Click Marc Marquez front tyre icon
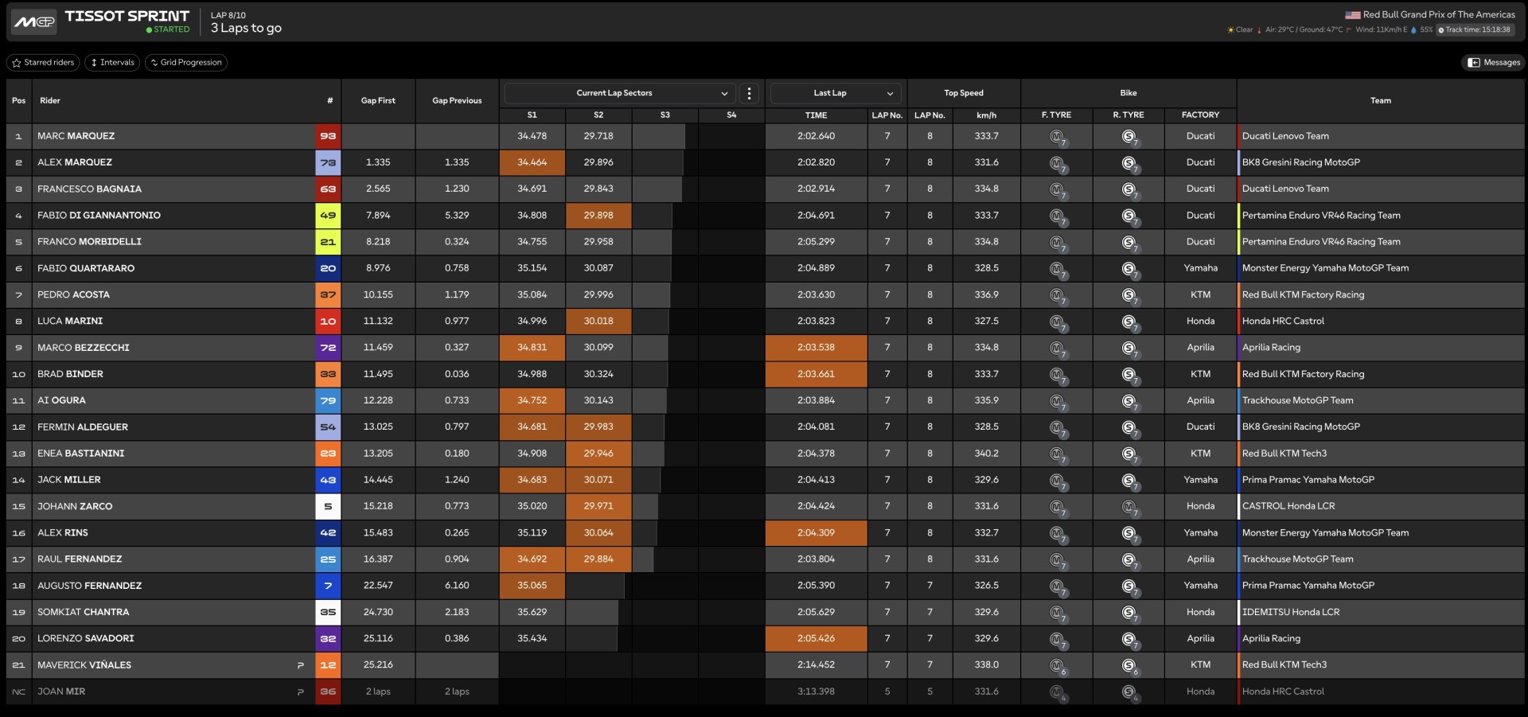This screenshot has height=717, width=1528. point(1057,137)
